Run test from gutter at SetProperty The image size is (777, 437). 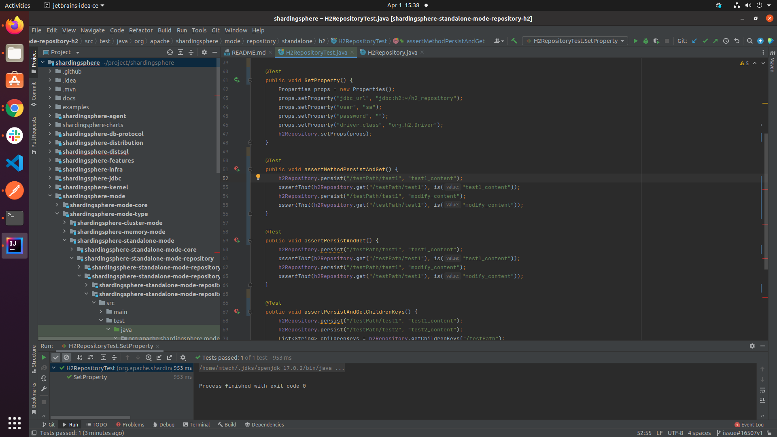[237, 80]
